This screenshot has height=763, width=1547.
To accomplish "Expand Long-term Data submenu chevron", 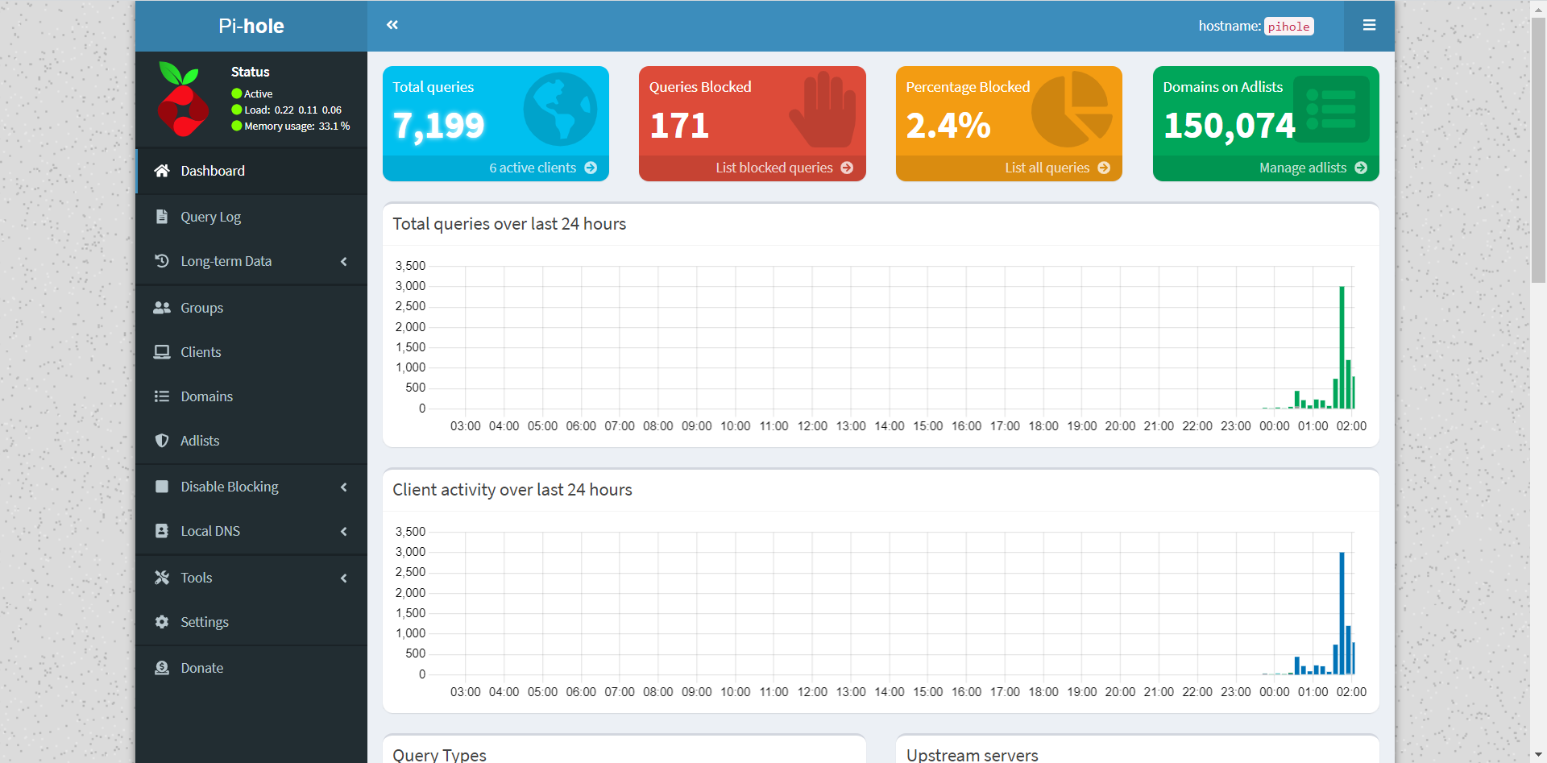I will click(344, 261).
